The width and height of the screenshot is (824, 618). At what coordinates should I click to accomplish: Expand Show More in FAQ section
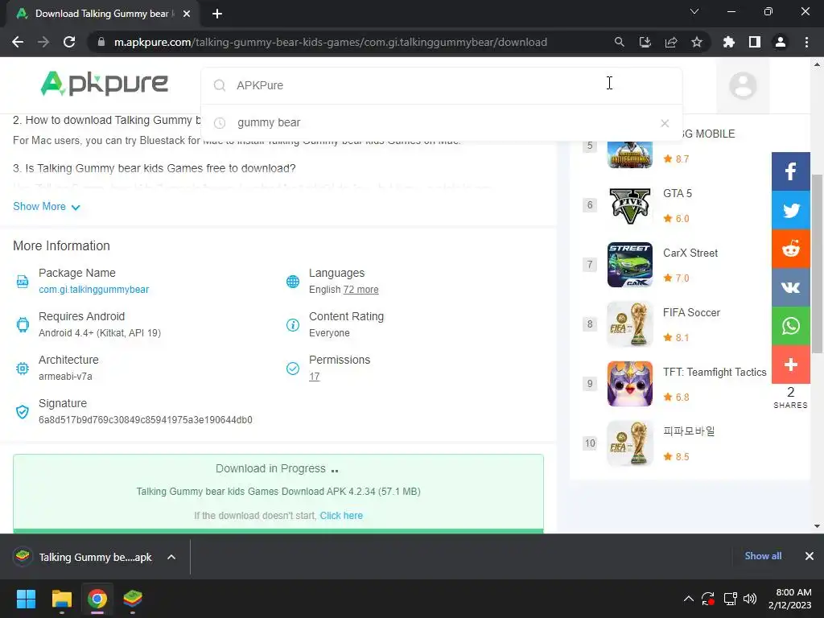click(x=46, y=207)
